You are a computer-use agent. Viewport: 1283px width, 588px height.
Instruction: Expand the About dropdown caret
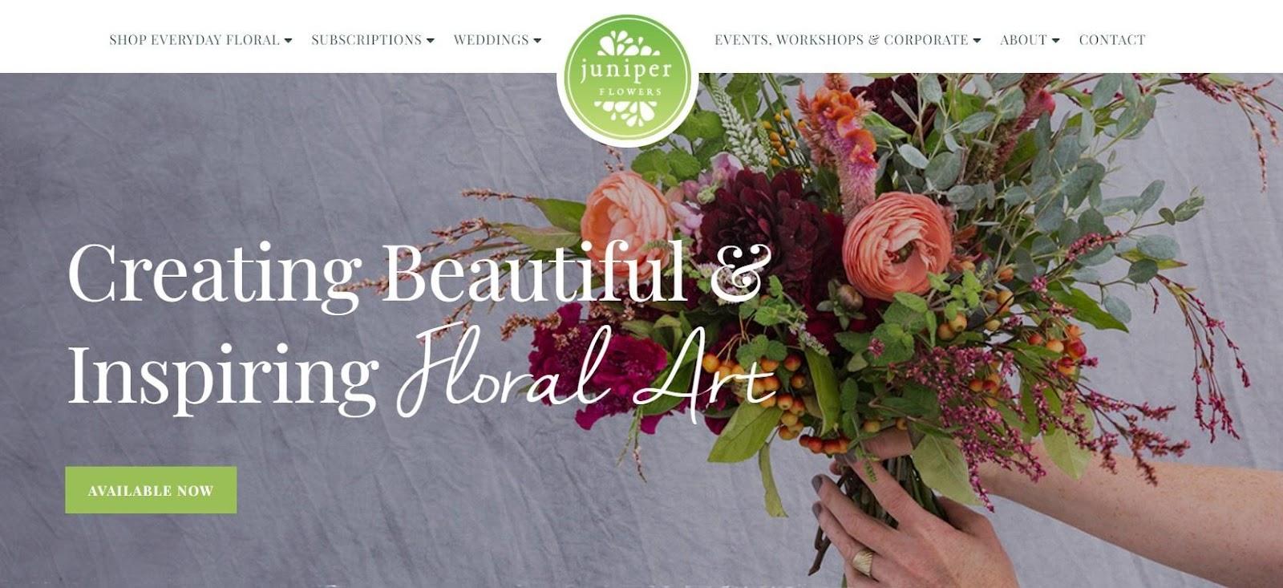(1055, 40)
